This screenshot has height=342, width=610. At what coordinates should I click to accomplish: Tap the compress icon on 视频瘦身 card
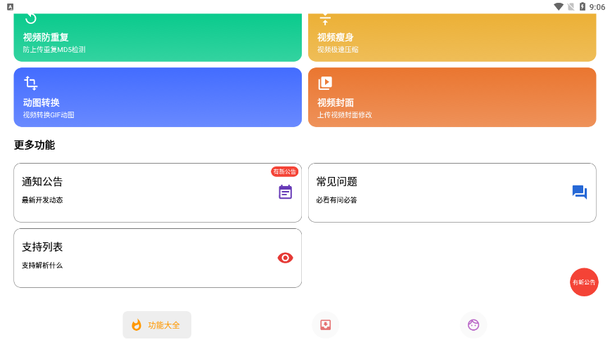point(325,20)
